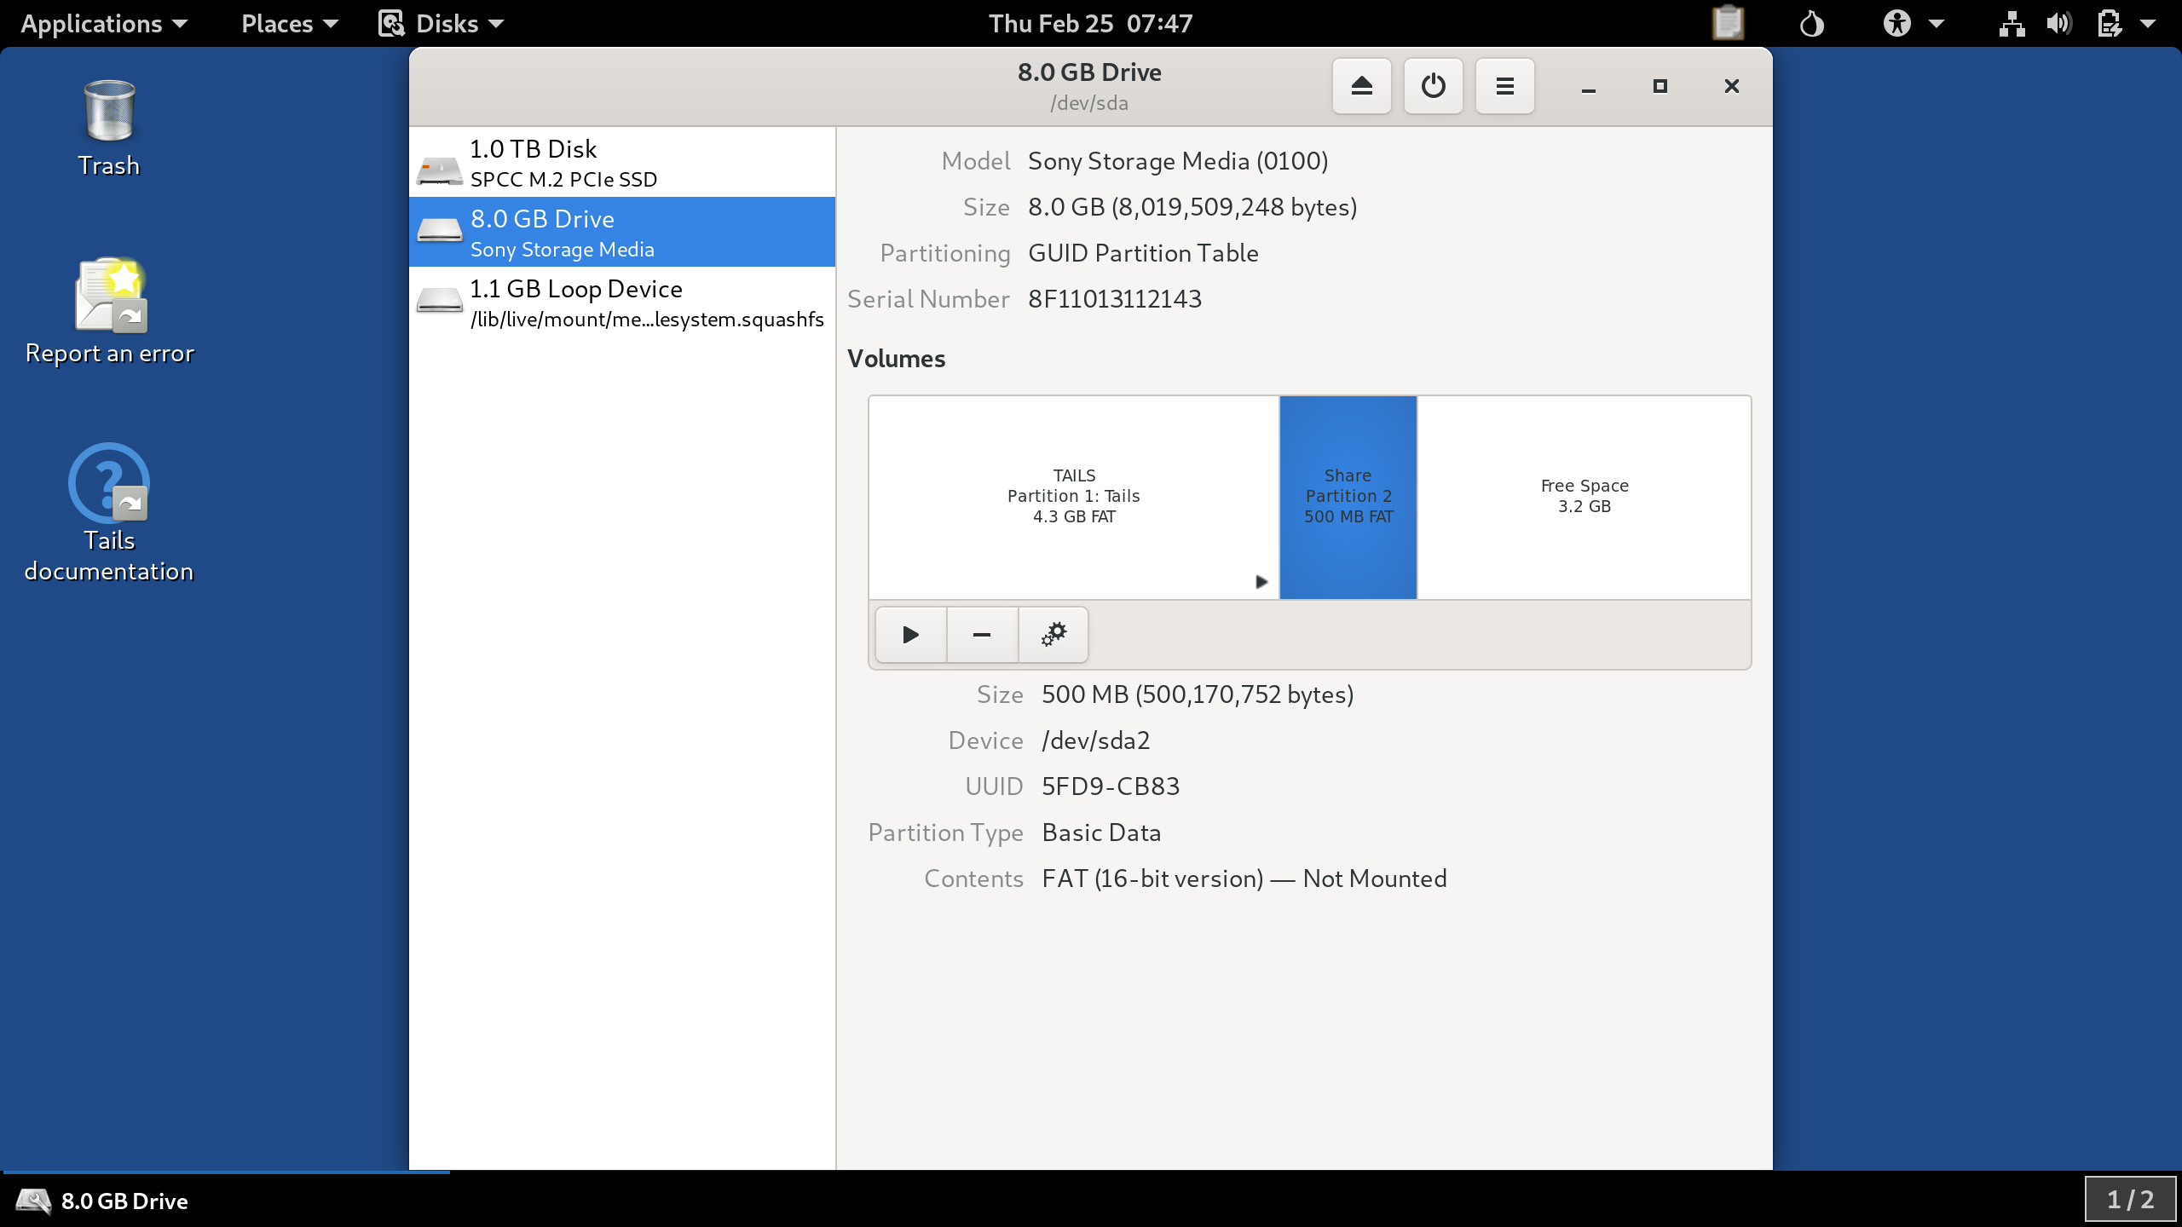
Task: Click the power off drive icon
Action: pos(1431,85)
